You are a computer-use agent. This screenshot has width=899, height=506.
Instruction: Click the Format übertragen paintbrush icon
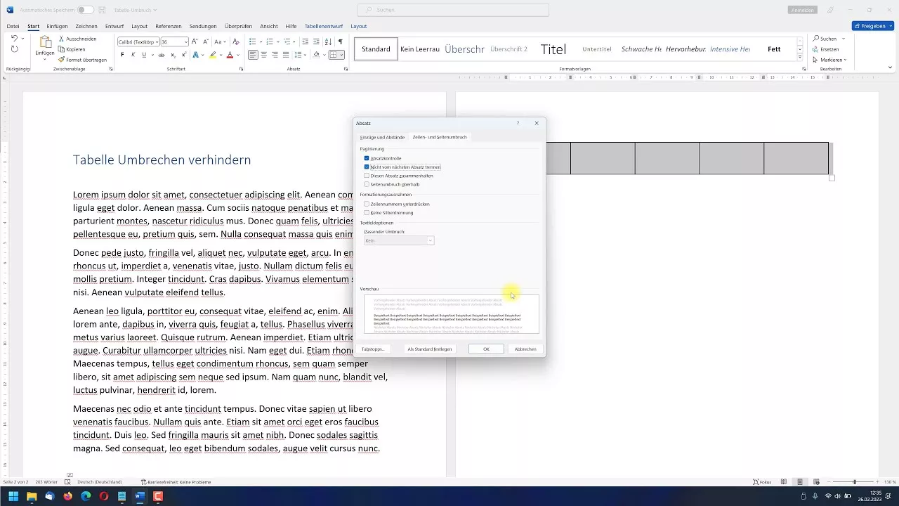pos(62,60)
